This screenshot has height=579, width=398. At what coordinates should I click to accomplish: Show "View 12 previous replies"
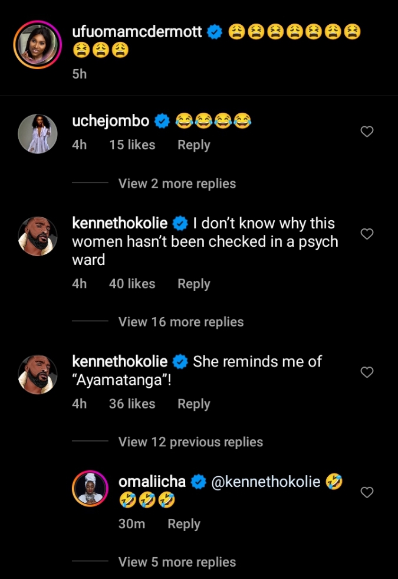point(190,441)
